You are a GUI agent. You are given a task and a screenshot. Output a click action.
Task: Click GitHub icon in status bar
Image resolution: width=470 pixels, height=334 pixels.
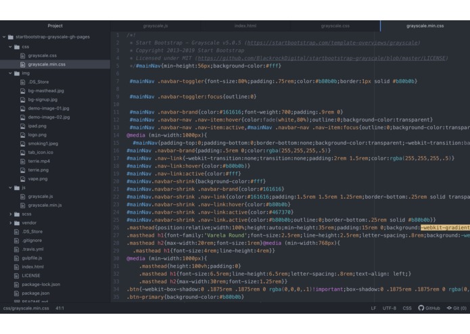[x=421, y=308]
